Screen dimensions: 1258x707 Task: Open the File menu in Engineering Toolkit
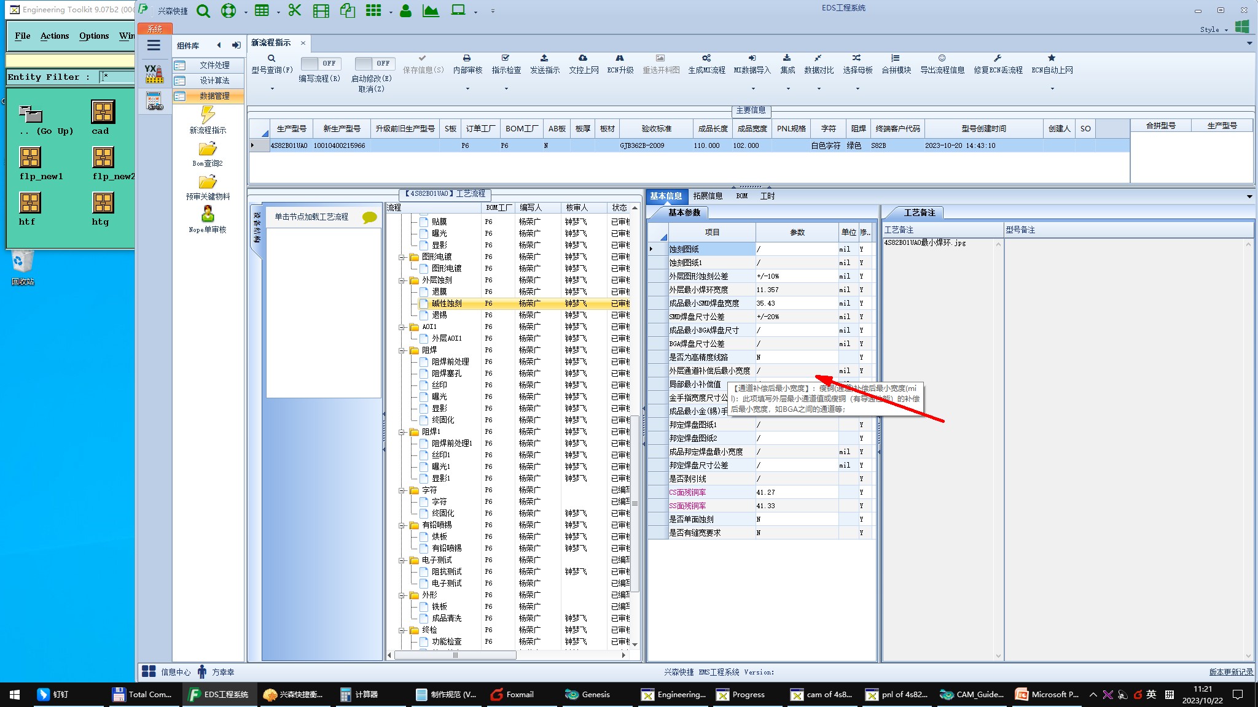(x=23, y=36)
